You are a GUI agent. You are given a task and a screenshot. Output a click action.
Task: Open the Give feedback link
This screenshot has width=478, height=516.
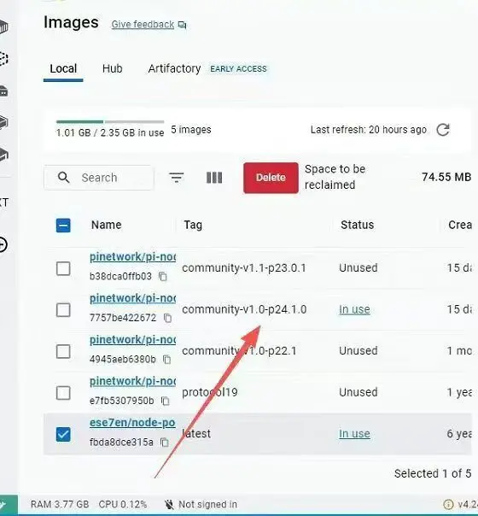(x=143, y=25)
